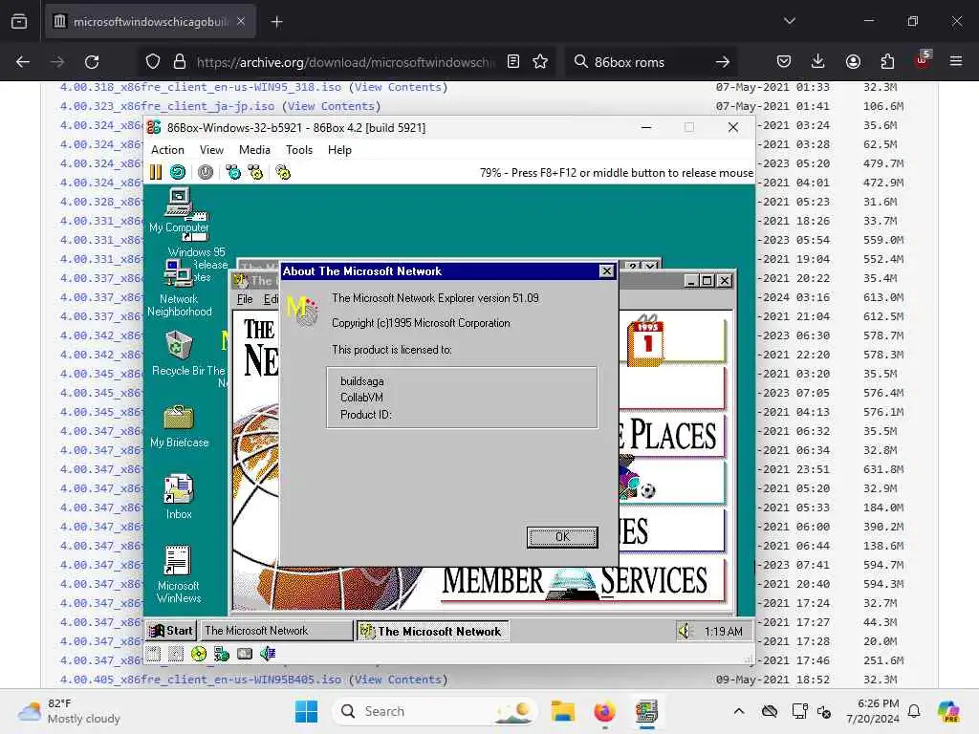Click the hard disk status bar icon

coord(245,654)
